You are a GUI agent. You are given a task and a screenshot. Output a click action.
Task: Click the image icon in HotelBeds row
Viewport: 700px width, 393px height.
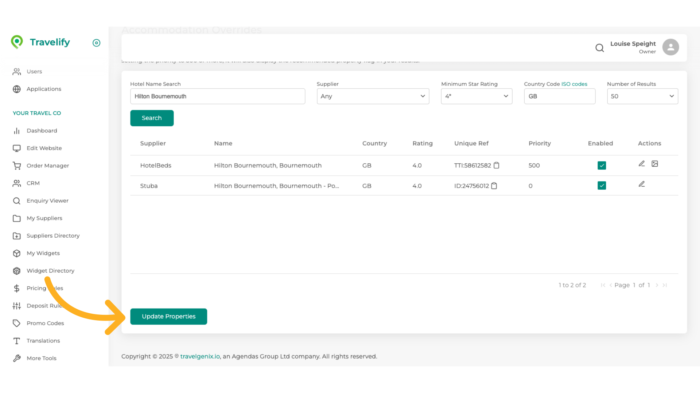click(655, 164)
